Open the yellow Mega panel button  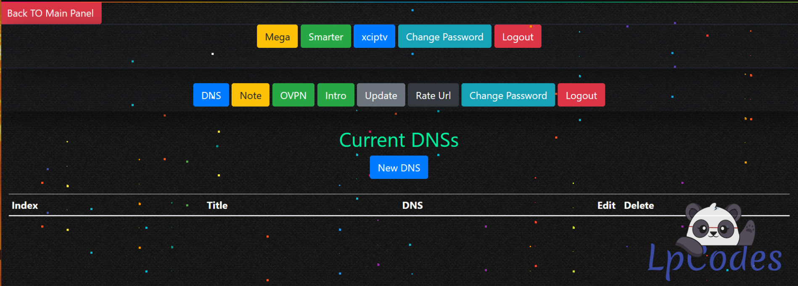pyautogui.click(x=277, y=37)
